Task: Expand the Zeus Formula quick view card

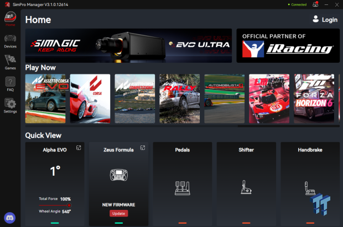Action: [143, 148]
